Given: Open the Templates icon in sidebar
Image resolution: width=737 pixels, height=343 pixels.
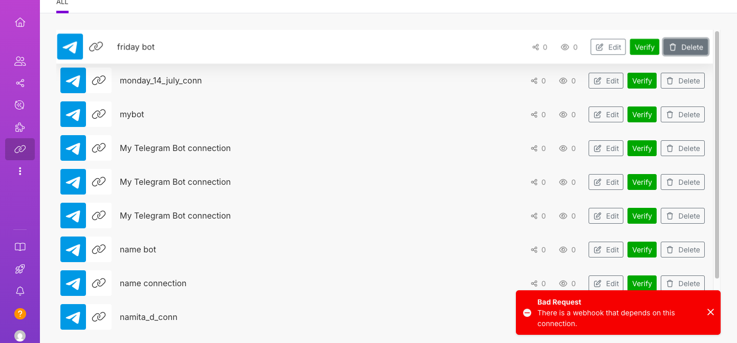Looking at the screenshot, I should pos(20,105).
